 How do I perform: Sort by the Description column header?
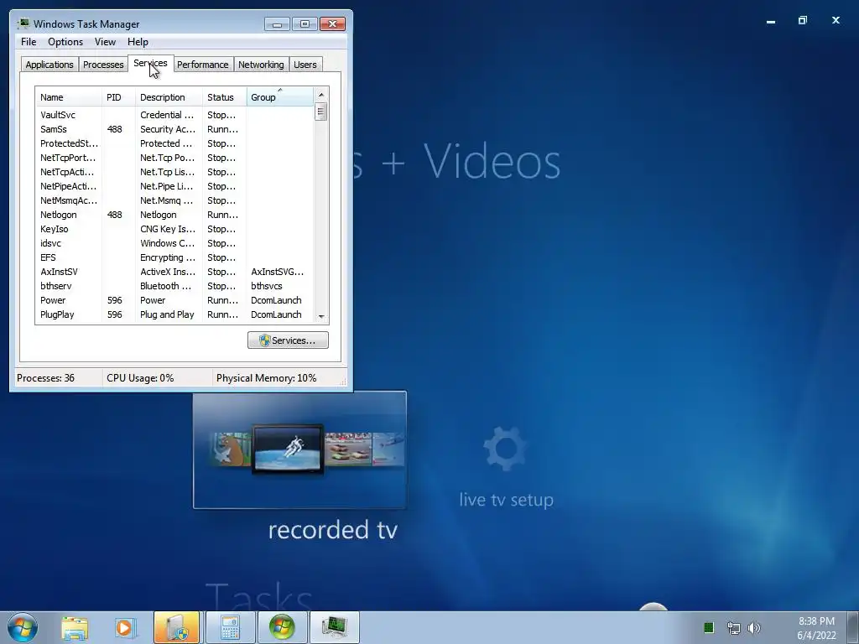click(x=169, y=97)
